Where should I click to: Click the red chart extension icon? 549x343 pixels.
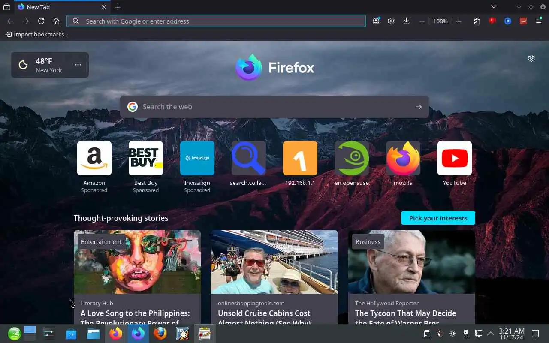(523, 21)
